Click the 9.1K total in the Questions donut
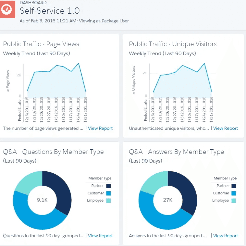The width and height of the screenshot is (246, 246). 42,200
